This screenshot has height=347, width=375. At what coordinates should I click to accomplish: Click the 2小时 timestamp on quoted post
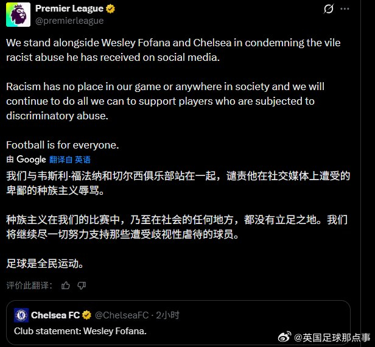167,315
